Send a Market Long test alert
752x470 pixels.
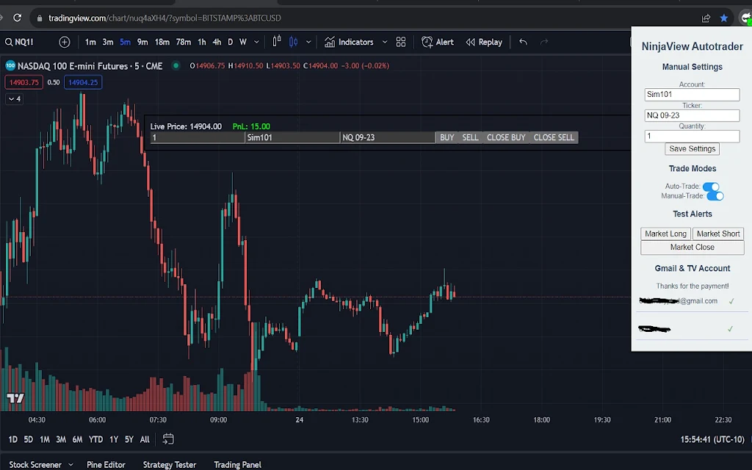(665, 234)
